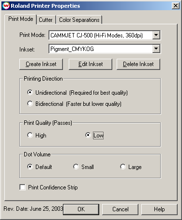
Task: Expand the Inkset dropdown arrow
Action: (156, 49)
